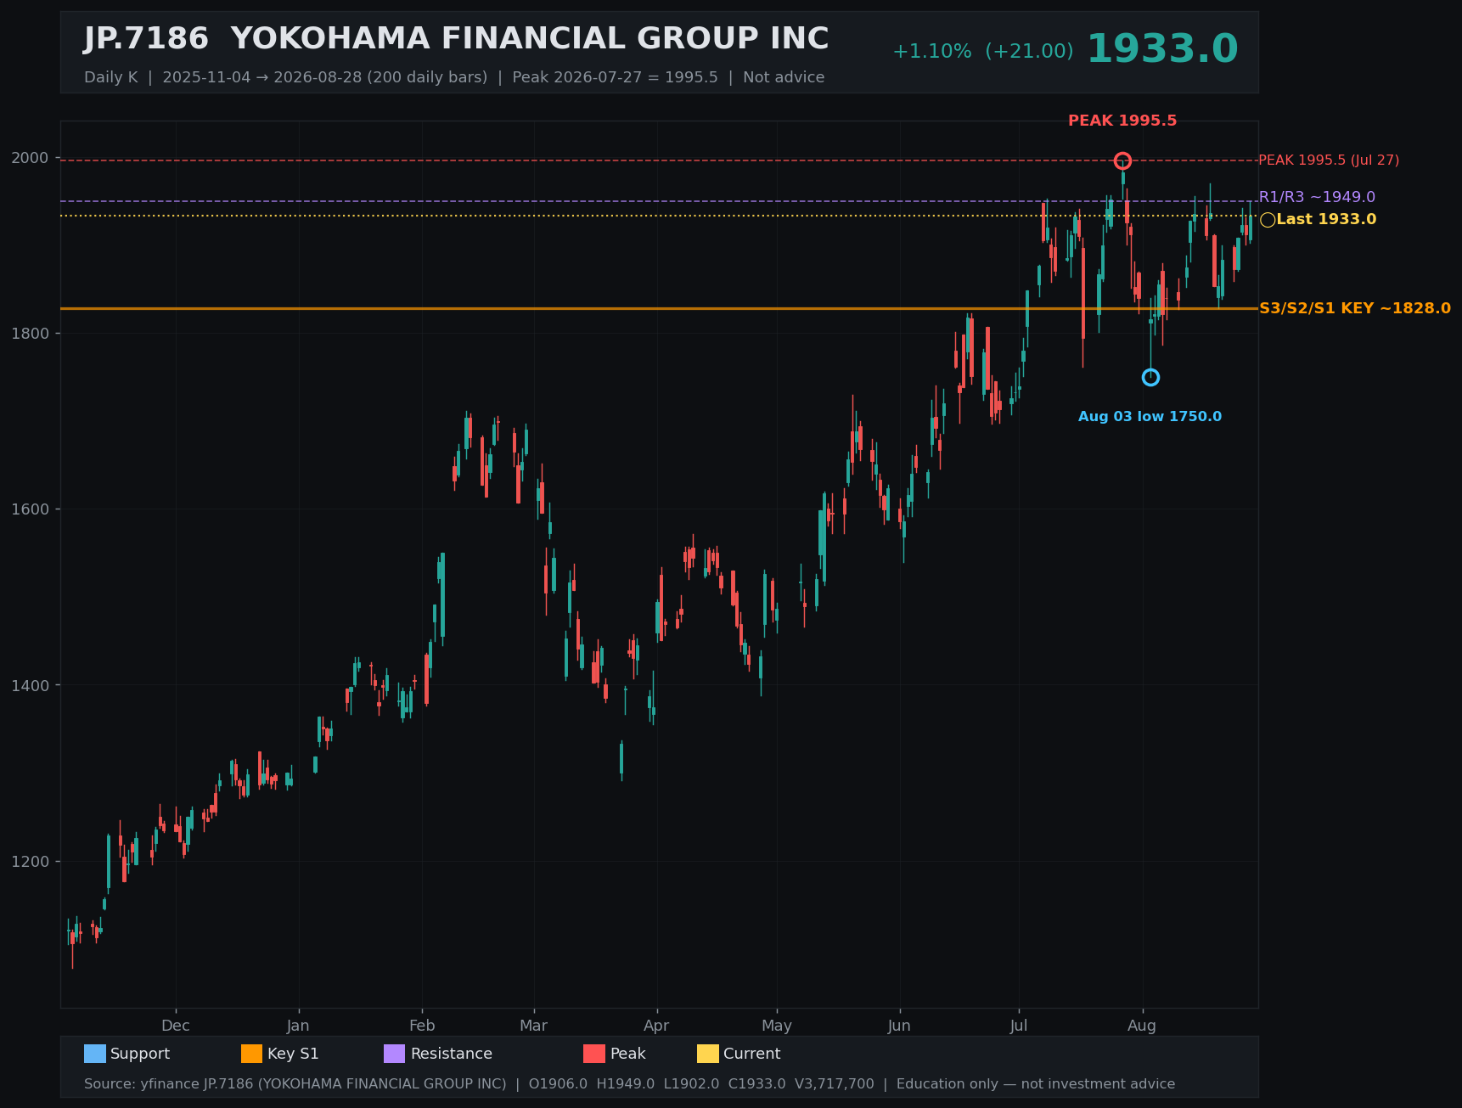Click the "O1906.0" open value in the footer
The height and width of the screenshot is (1108, 1462).
pos(558,1084)
